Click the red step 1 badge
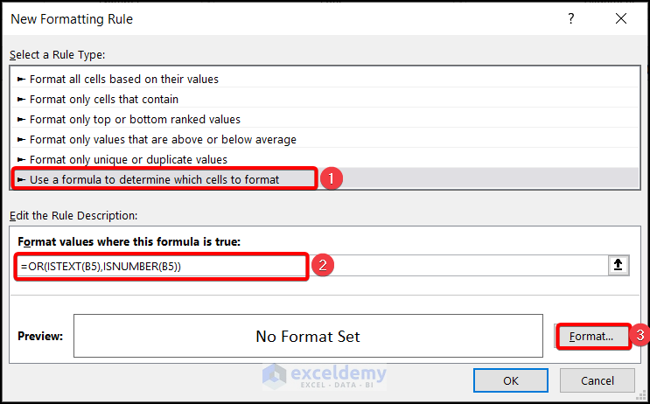Screen dimensions: 650x404 (x=330, y=178)
